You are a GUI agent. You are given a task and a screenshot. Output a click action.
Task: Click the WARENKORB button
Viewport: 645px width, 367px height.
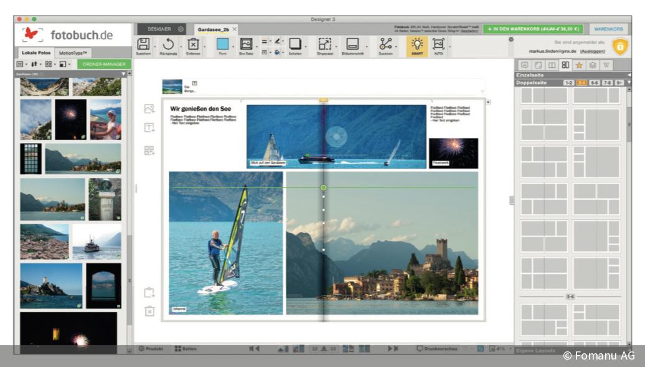pos(608,29)
